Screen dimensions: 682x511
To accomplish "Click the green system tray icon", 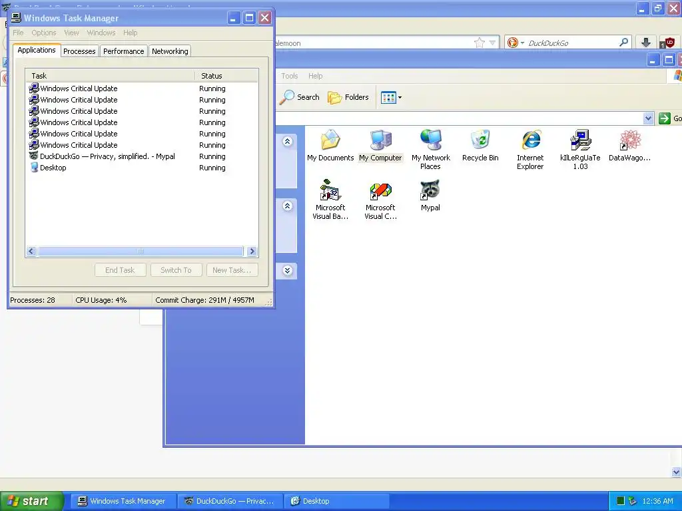I will (x=621, y=501).
